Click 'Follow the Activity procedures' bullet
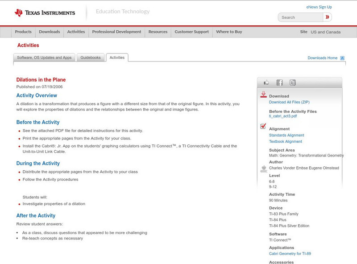Image resolution: width=357 pixels, height=264 pixels. 50,180
